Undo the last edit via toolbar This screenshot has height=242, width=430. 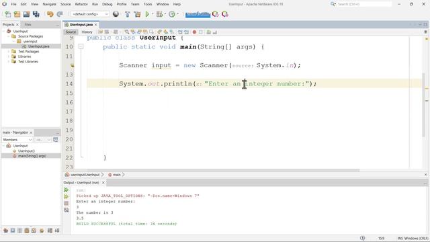(x=50, y=14)
